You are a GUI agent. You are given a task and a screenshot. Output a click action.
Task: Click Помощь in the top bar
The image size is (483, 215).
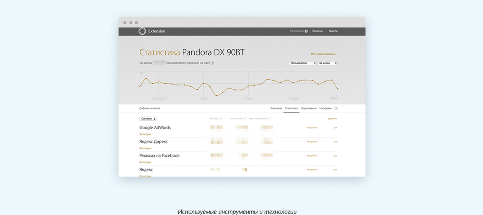[x=317, y=31]
